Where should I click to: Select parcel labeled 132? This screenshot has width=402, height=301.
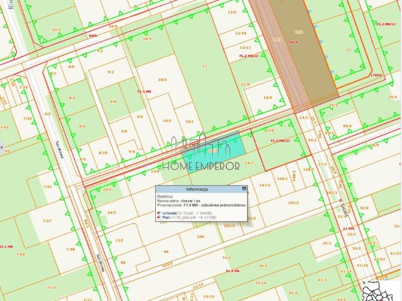[119, 240]
